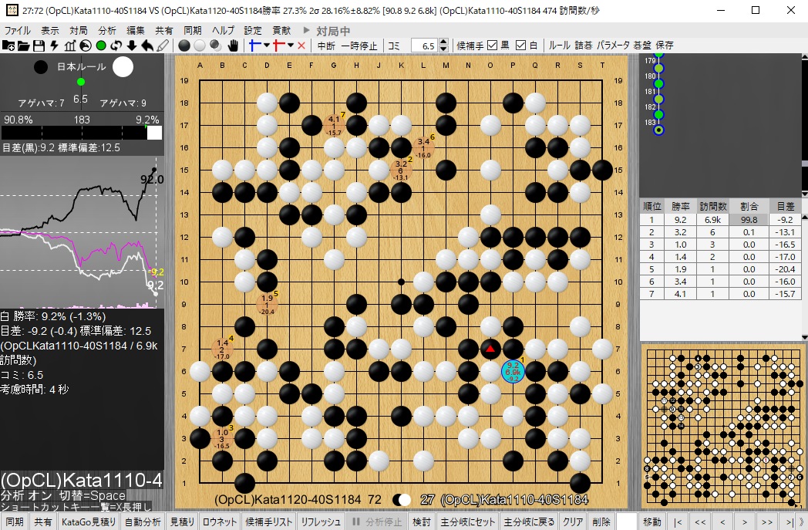This screenshot has height=530, width=808.
Task: Toggle the 白 candidate moves checkbox
Action: click(x=520, y=46)
